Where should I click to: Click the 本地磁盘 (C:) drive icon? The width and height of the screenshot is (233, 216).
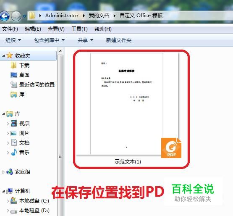tap(14, 201)
